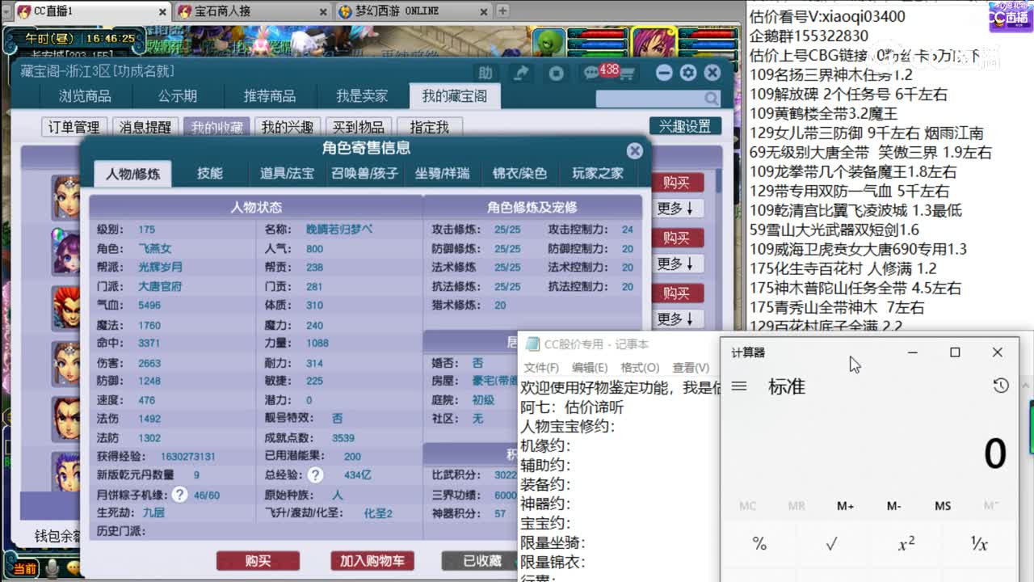Click the 加入购物车 button
1034x582 pixels.
click(372, 561)
